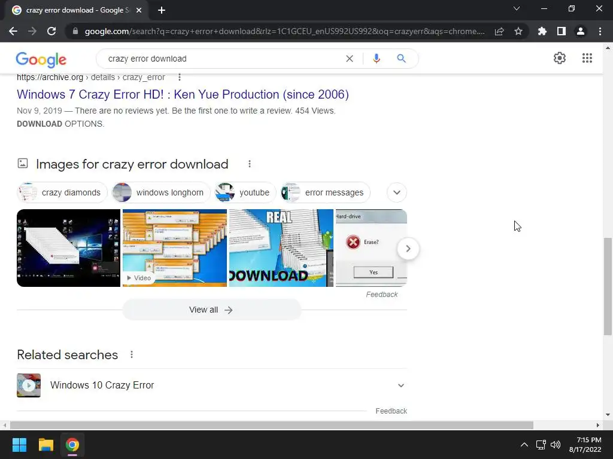
Task: Open REAL DOWNLOAD image thumbnail
Action: click(281, 248)
